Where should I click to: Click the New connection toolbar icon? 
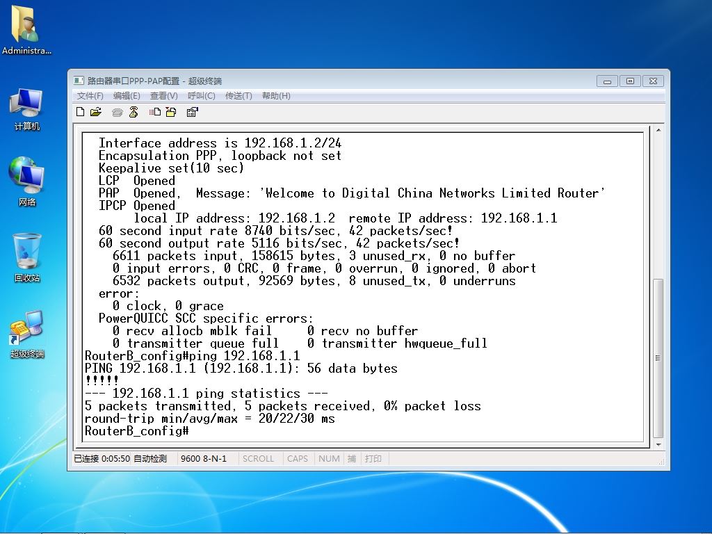coord(81,112)
